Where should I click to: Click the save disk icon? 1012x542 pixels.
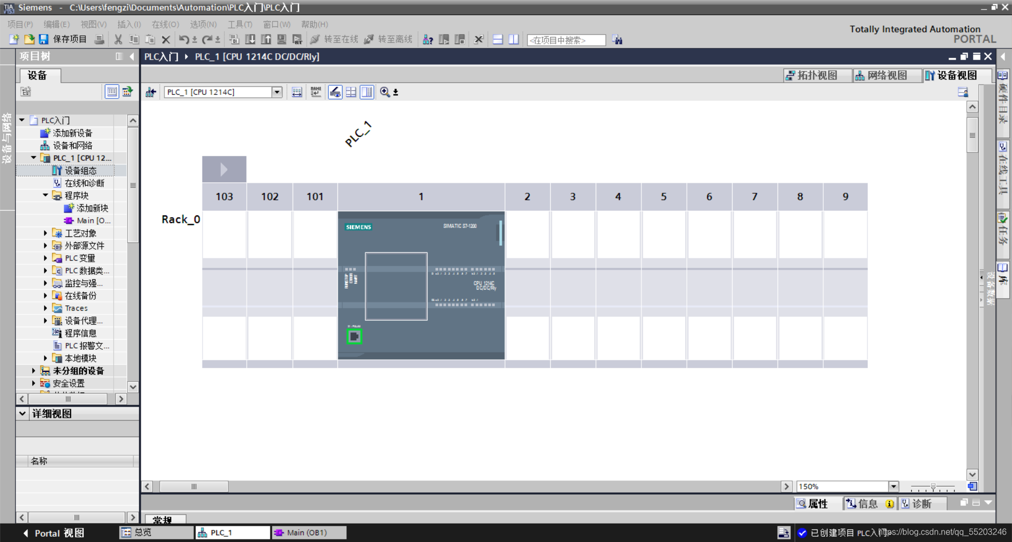[x=44, y=40]
